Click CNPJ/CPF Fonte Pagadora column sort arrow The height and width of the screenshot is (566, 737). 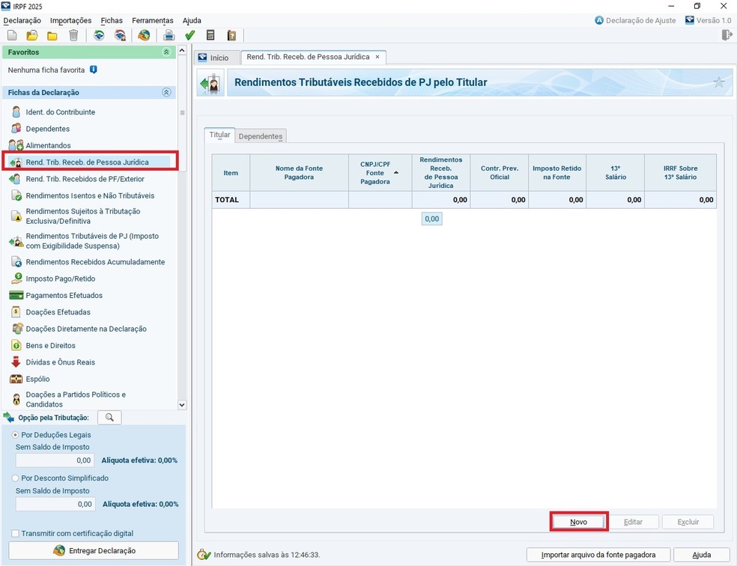point(396,173)
